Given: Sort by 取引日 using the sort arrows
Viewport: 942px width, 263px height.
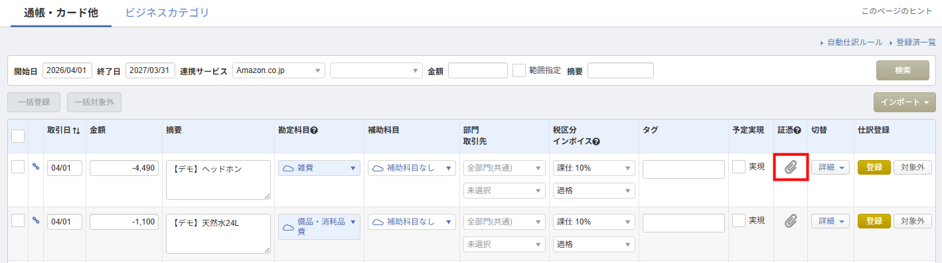Looking at the screenshot, I should pyautogui.click(x=76, y=130).
